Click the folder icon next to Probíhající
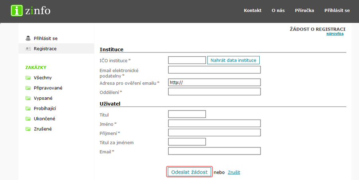Image resolution: width=359 pixels, height=180 pixels. [x=28, y=108]
